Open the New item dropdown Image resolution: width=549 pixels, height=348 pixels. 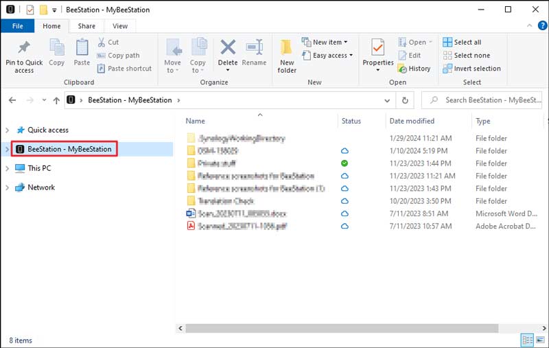coord(325,43)
